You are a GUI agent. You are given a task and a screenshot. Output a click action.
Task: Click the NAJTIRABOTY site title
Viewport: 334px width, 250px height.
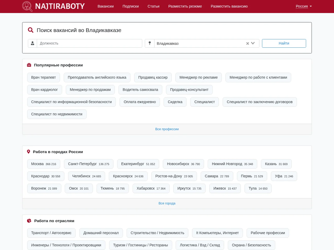coord(60,6)
